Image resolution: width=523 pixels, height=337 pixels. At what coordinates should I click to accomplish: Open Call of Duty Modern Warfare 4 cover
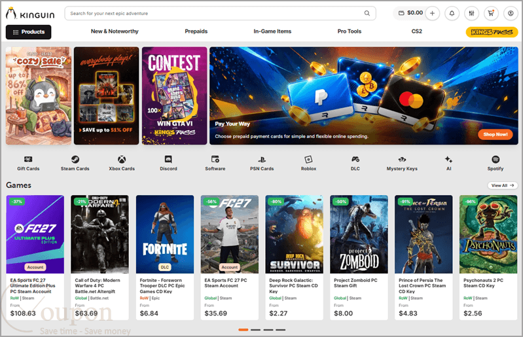(x=99, y=234)
